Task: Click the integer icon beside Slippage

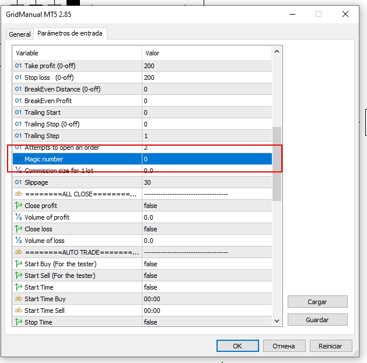Action: point(18,182)
